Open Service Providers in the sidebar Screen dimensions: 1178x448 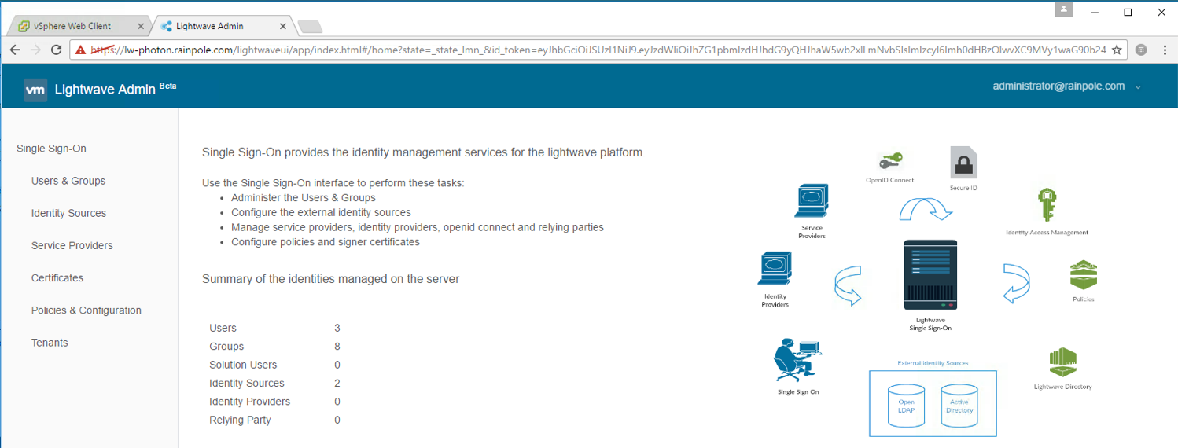72,245
